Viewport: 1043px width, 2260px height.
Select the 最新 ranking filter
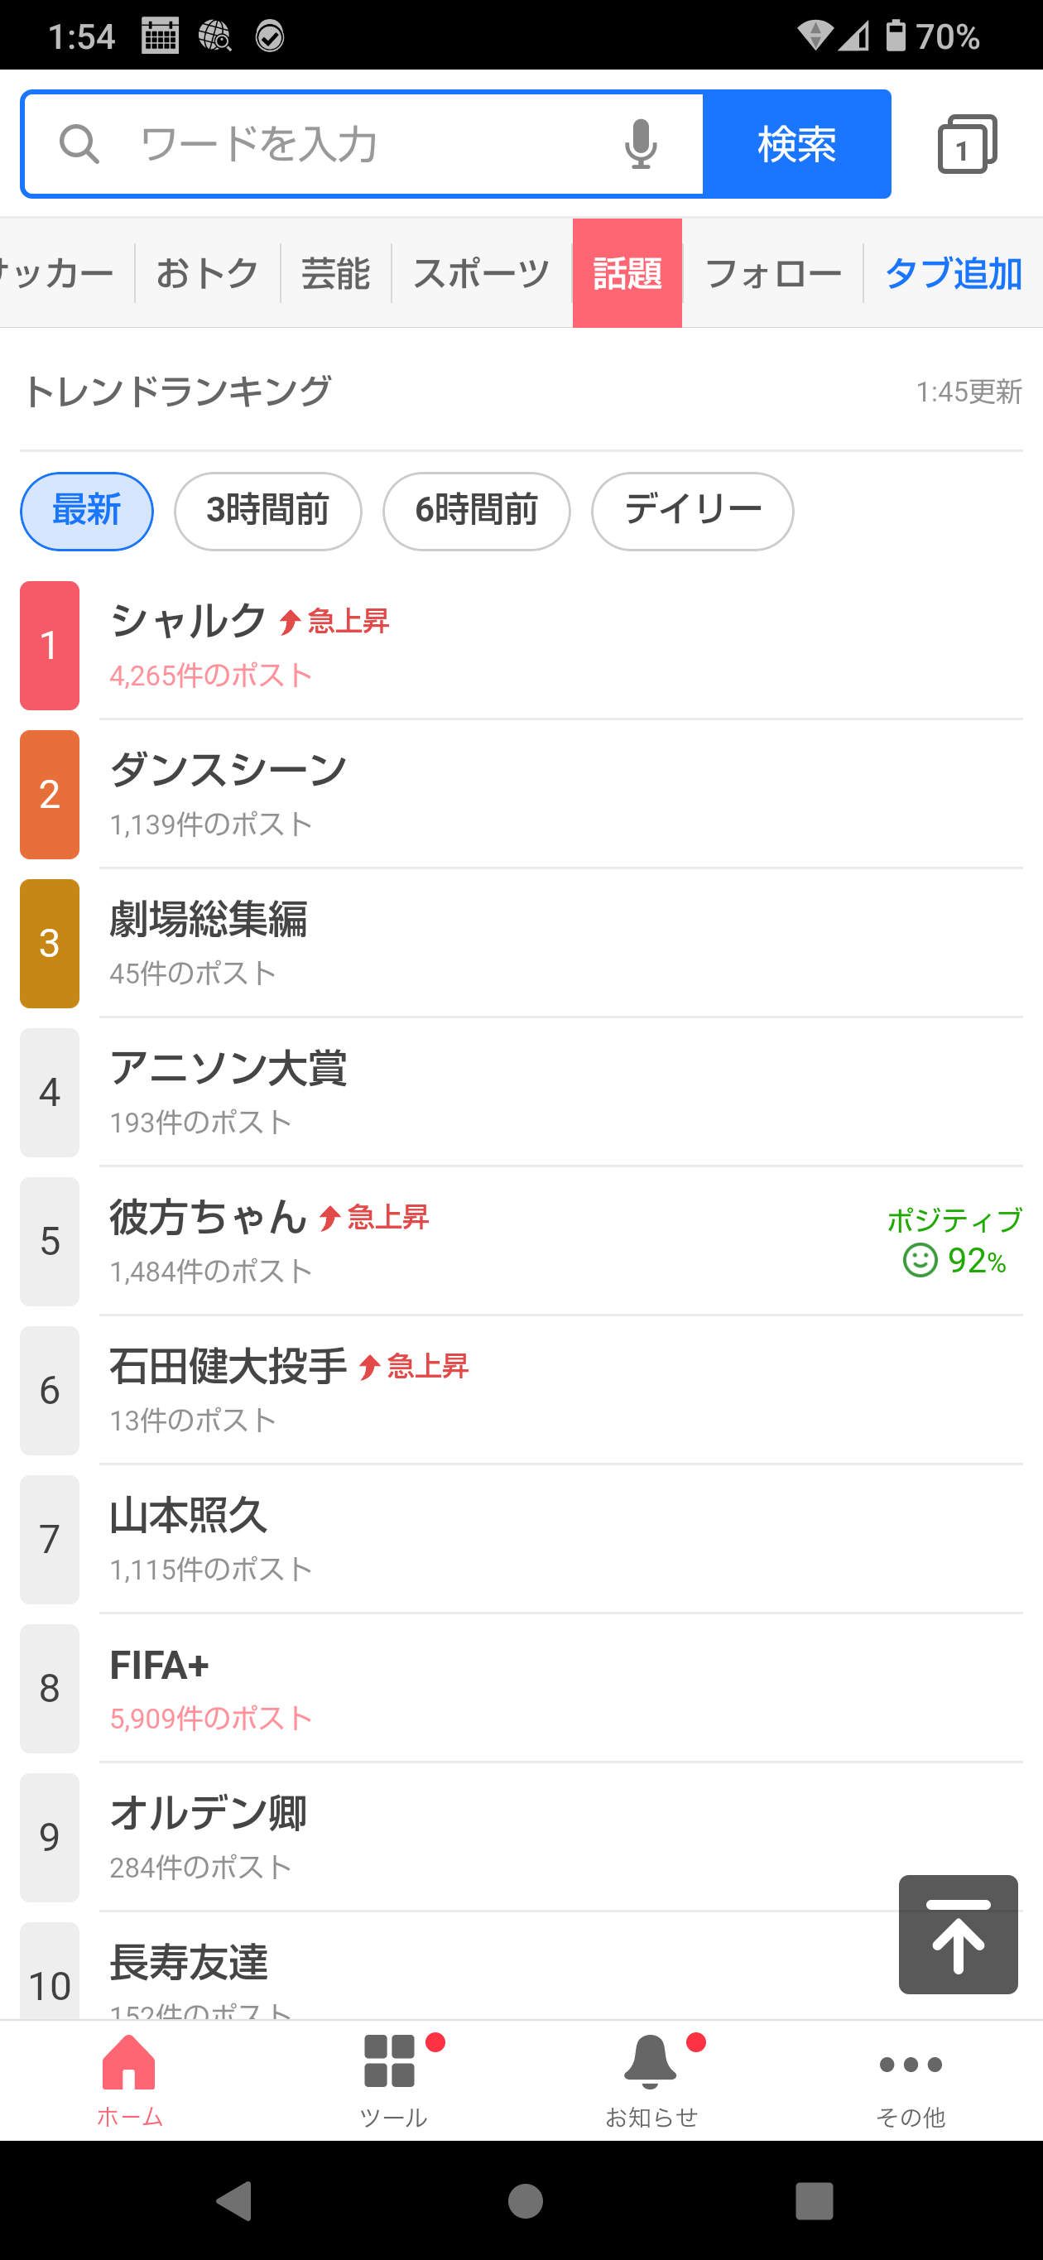pyautogui.click(x=87, y=511)
